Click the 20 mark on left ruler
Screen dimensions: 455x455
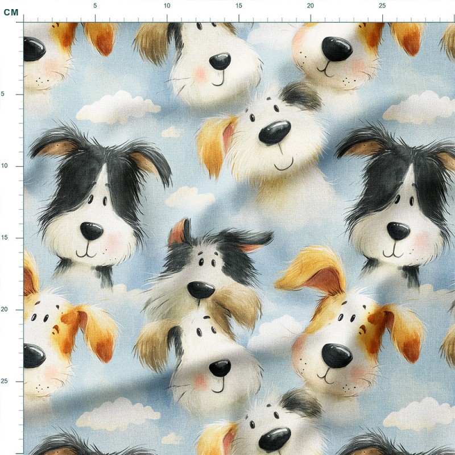pos(4,309)
